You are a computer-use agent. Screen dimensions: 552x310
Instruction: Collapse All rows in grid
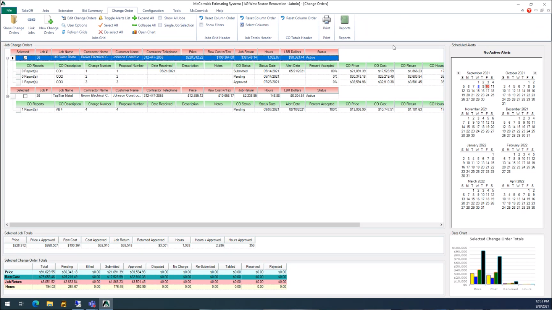pyautogui.click(x=144, y=25)
